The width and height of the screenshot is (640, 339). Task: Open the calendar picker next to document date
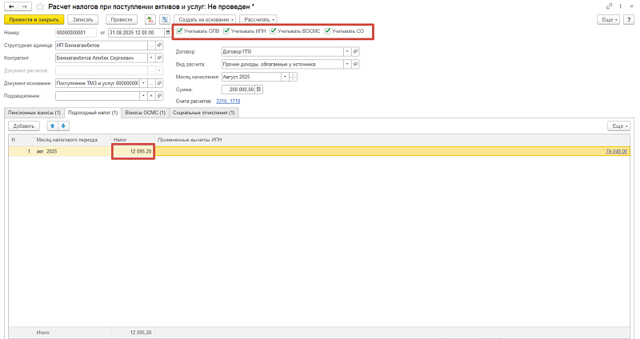165,33
